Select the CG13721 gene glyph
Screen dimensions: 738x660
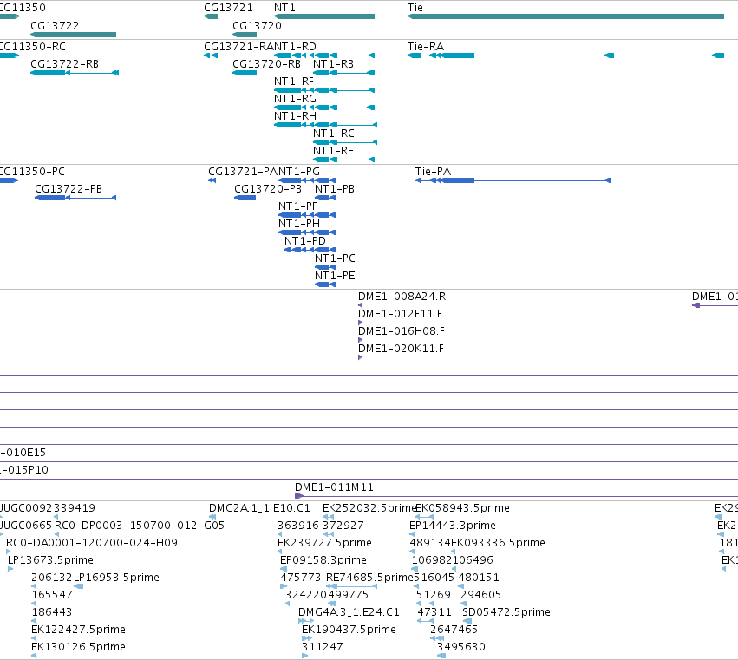point(211,16)
